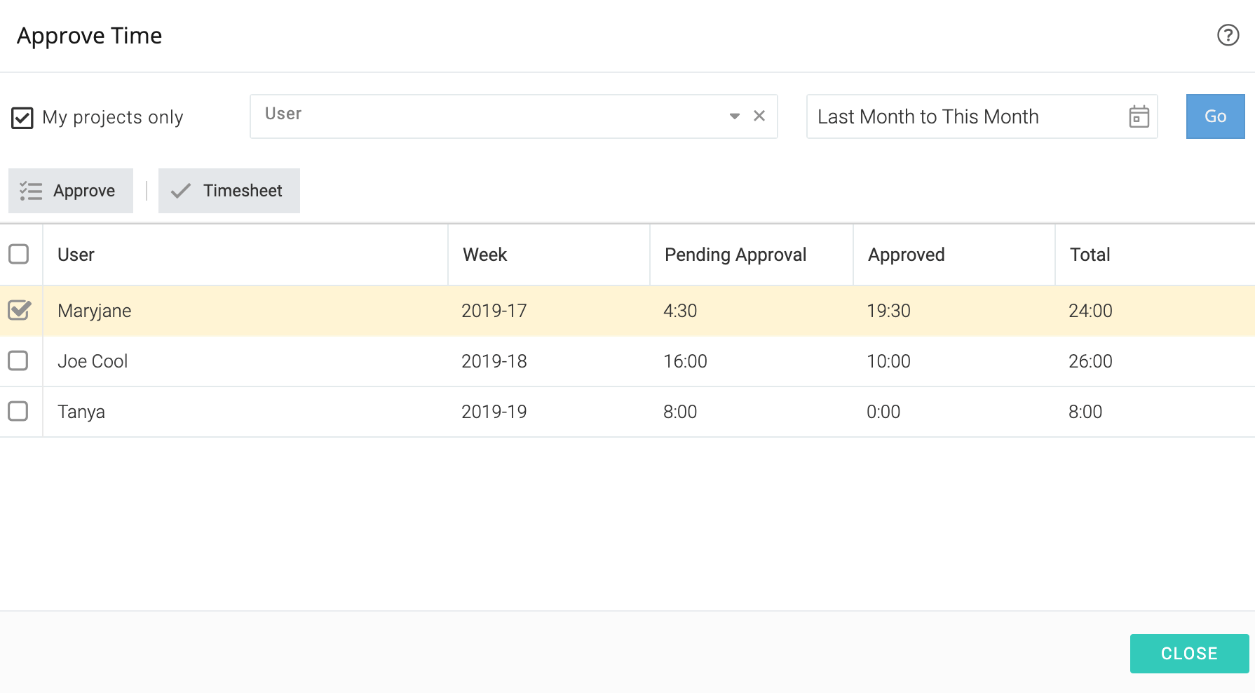Viewport: 1255px width, 693px height.
Task: Click pending approval value 16:00
Action: coord(685,361)
